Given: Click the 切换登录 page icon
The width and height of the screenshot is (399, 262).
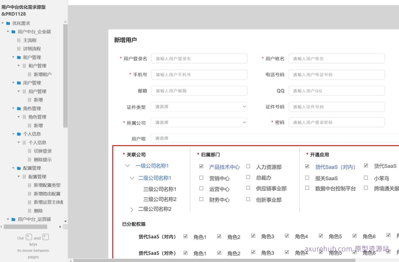Looking at the screenshot, I should pyautogui.click(x=29, y=151).
